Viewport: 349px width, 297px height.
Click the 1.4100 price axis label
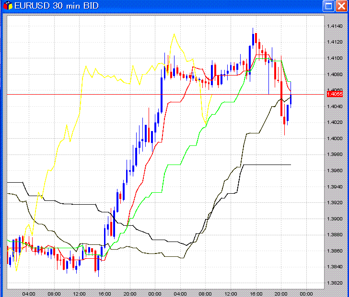[x=335, y=58]
